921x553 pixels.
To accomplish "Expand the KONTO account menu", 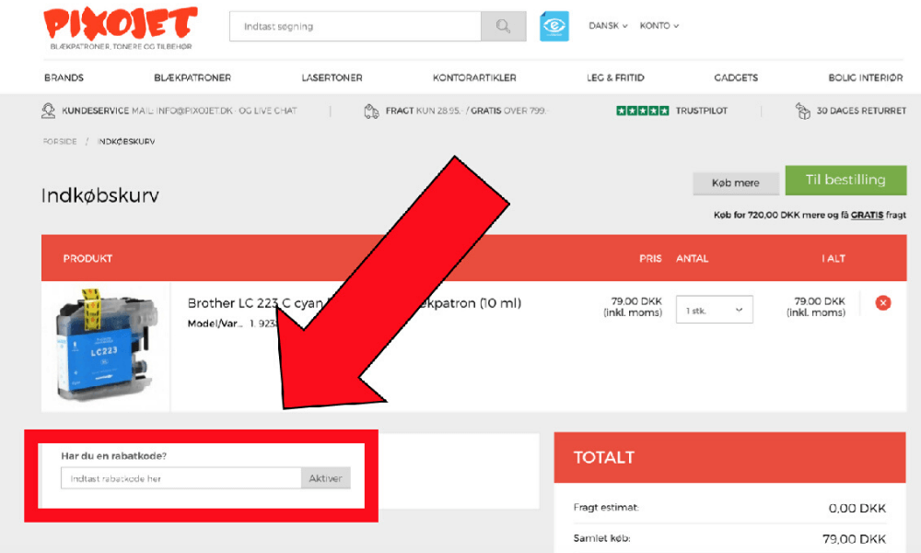I will click(659, 26).
